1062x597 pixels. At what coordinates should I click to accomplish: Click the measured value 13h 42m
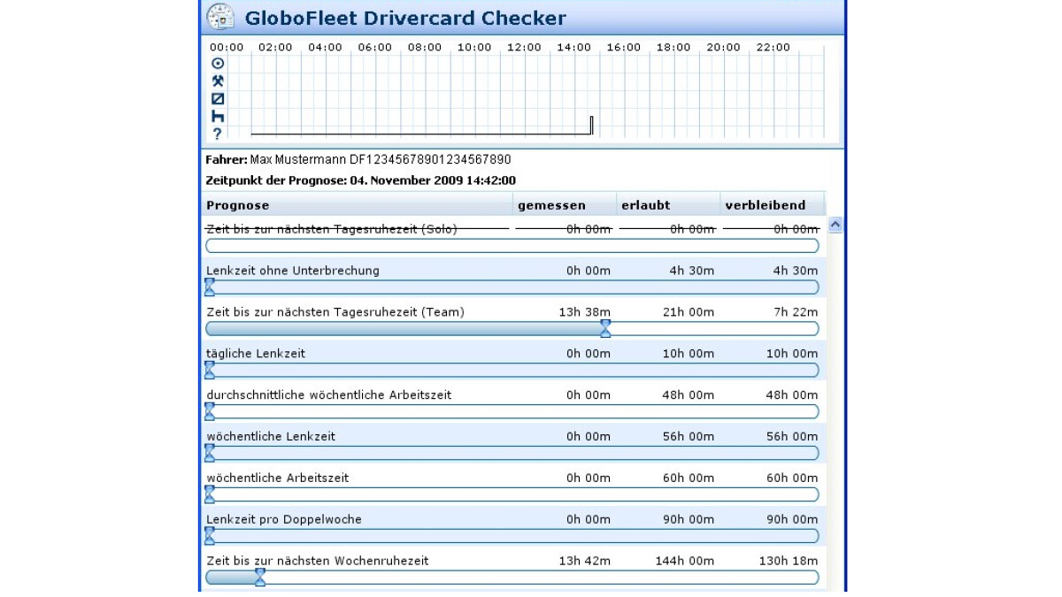tap(585, 562)
